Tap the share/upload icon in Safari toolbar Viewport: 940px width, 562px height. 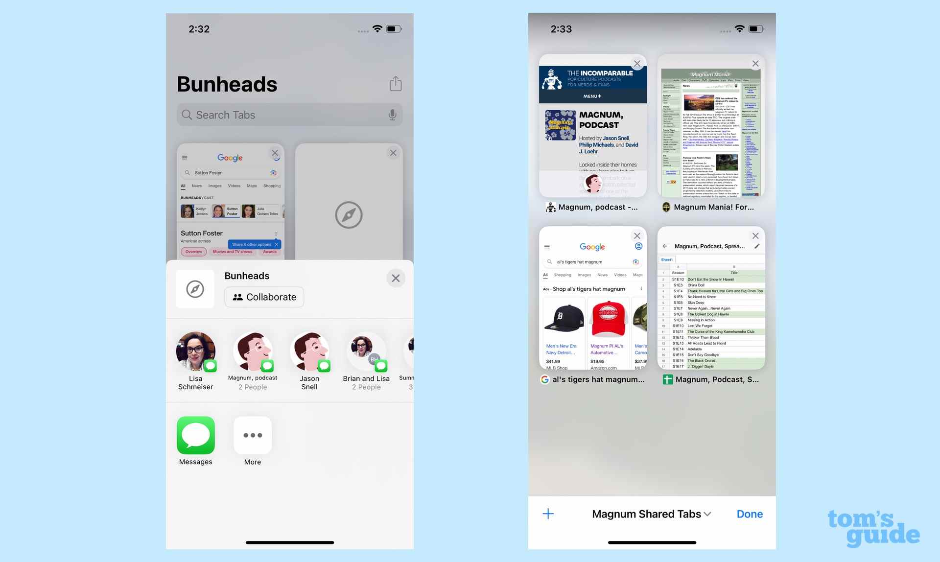(395, 83)
